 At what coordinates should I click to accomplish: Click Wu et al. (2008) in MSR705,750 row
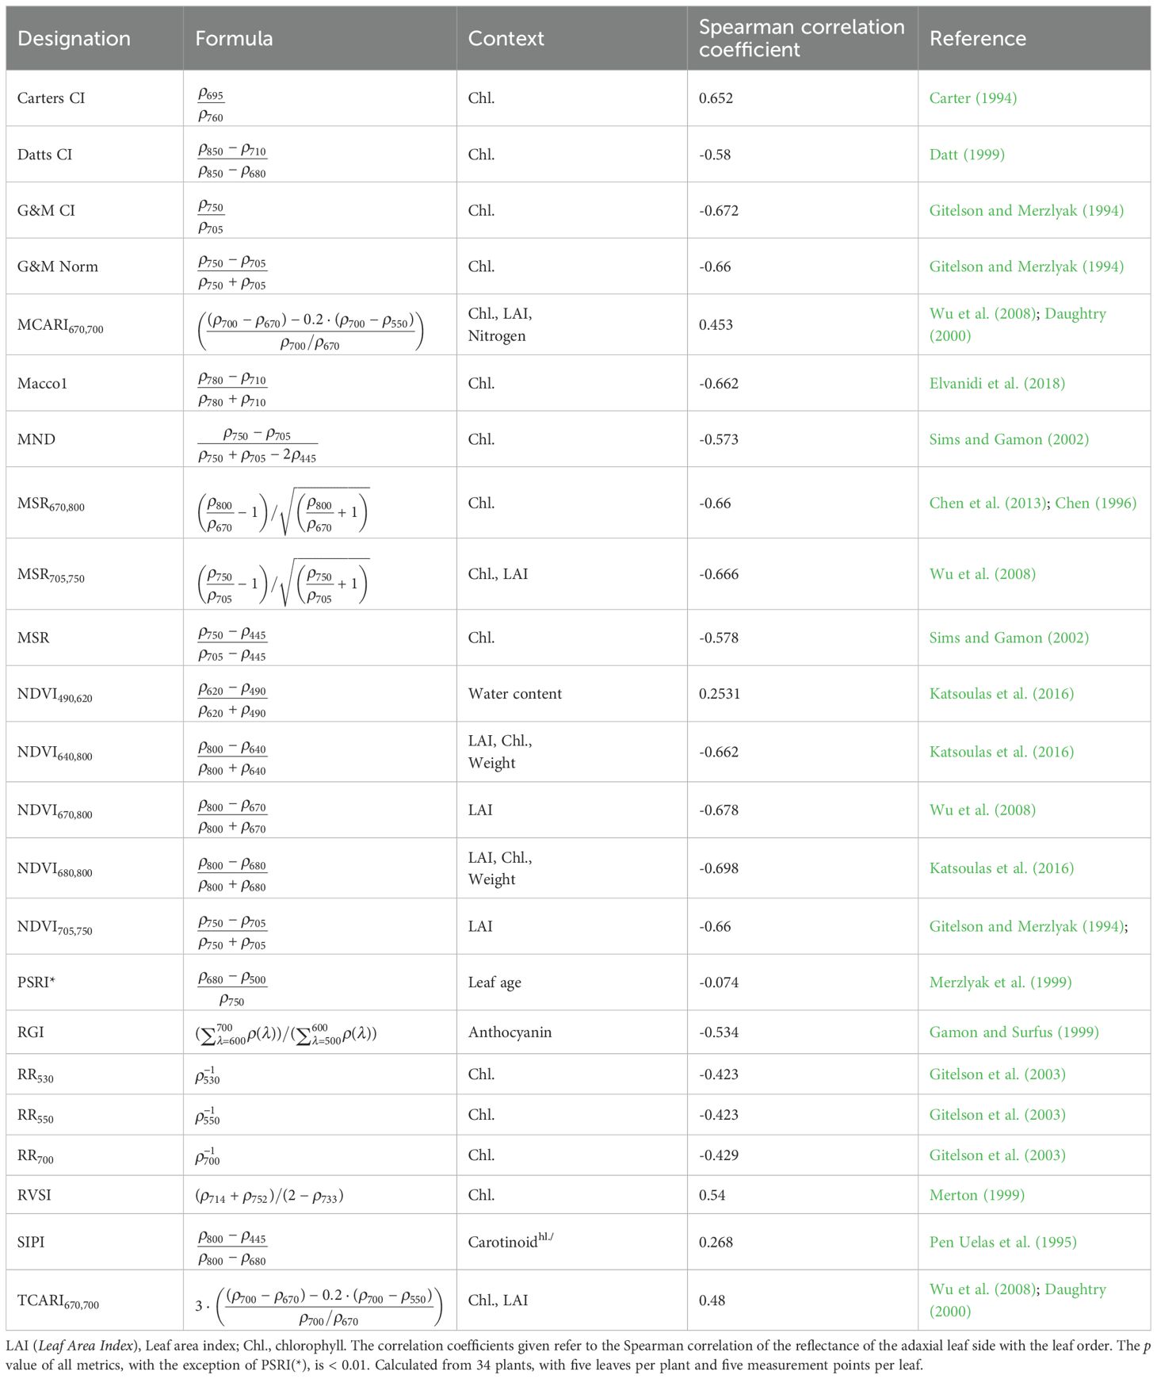982,574
